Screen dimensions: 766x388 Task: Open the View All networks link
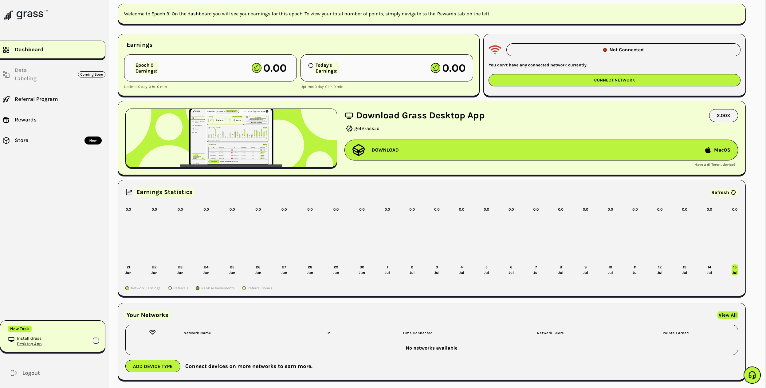click(x=727, y=315)
